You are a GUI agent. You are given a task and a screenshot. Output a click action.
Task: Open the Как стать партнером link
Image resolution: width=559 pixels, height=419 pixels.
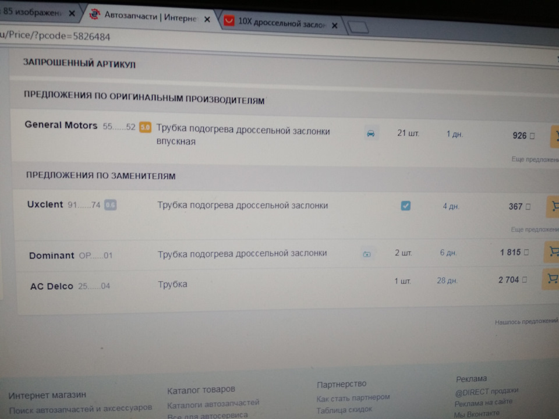coord(352,397)
